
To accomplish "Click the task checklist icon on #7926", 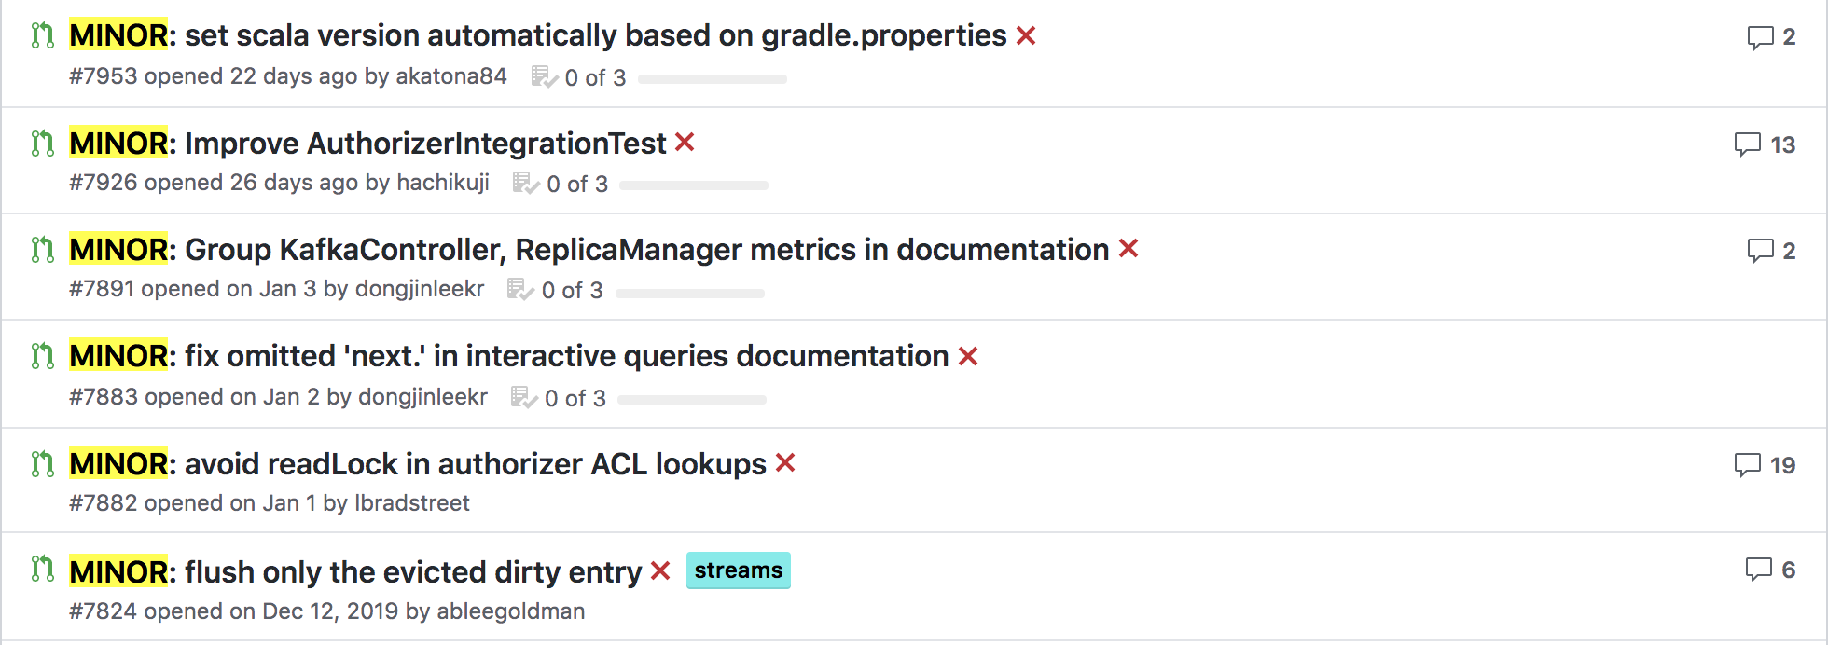I will (526, 184).
